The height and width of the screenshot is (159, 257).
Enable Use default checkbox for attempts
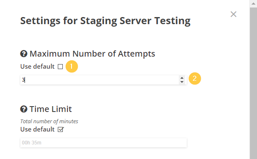pyautogui.click(x=60, y=67)
